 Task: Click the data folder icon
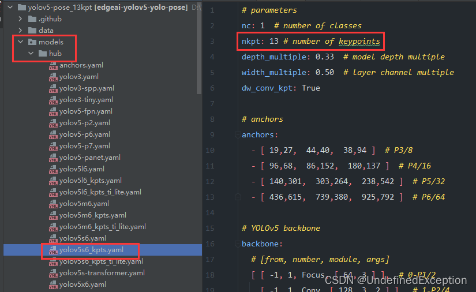coord(32,31)
